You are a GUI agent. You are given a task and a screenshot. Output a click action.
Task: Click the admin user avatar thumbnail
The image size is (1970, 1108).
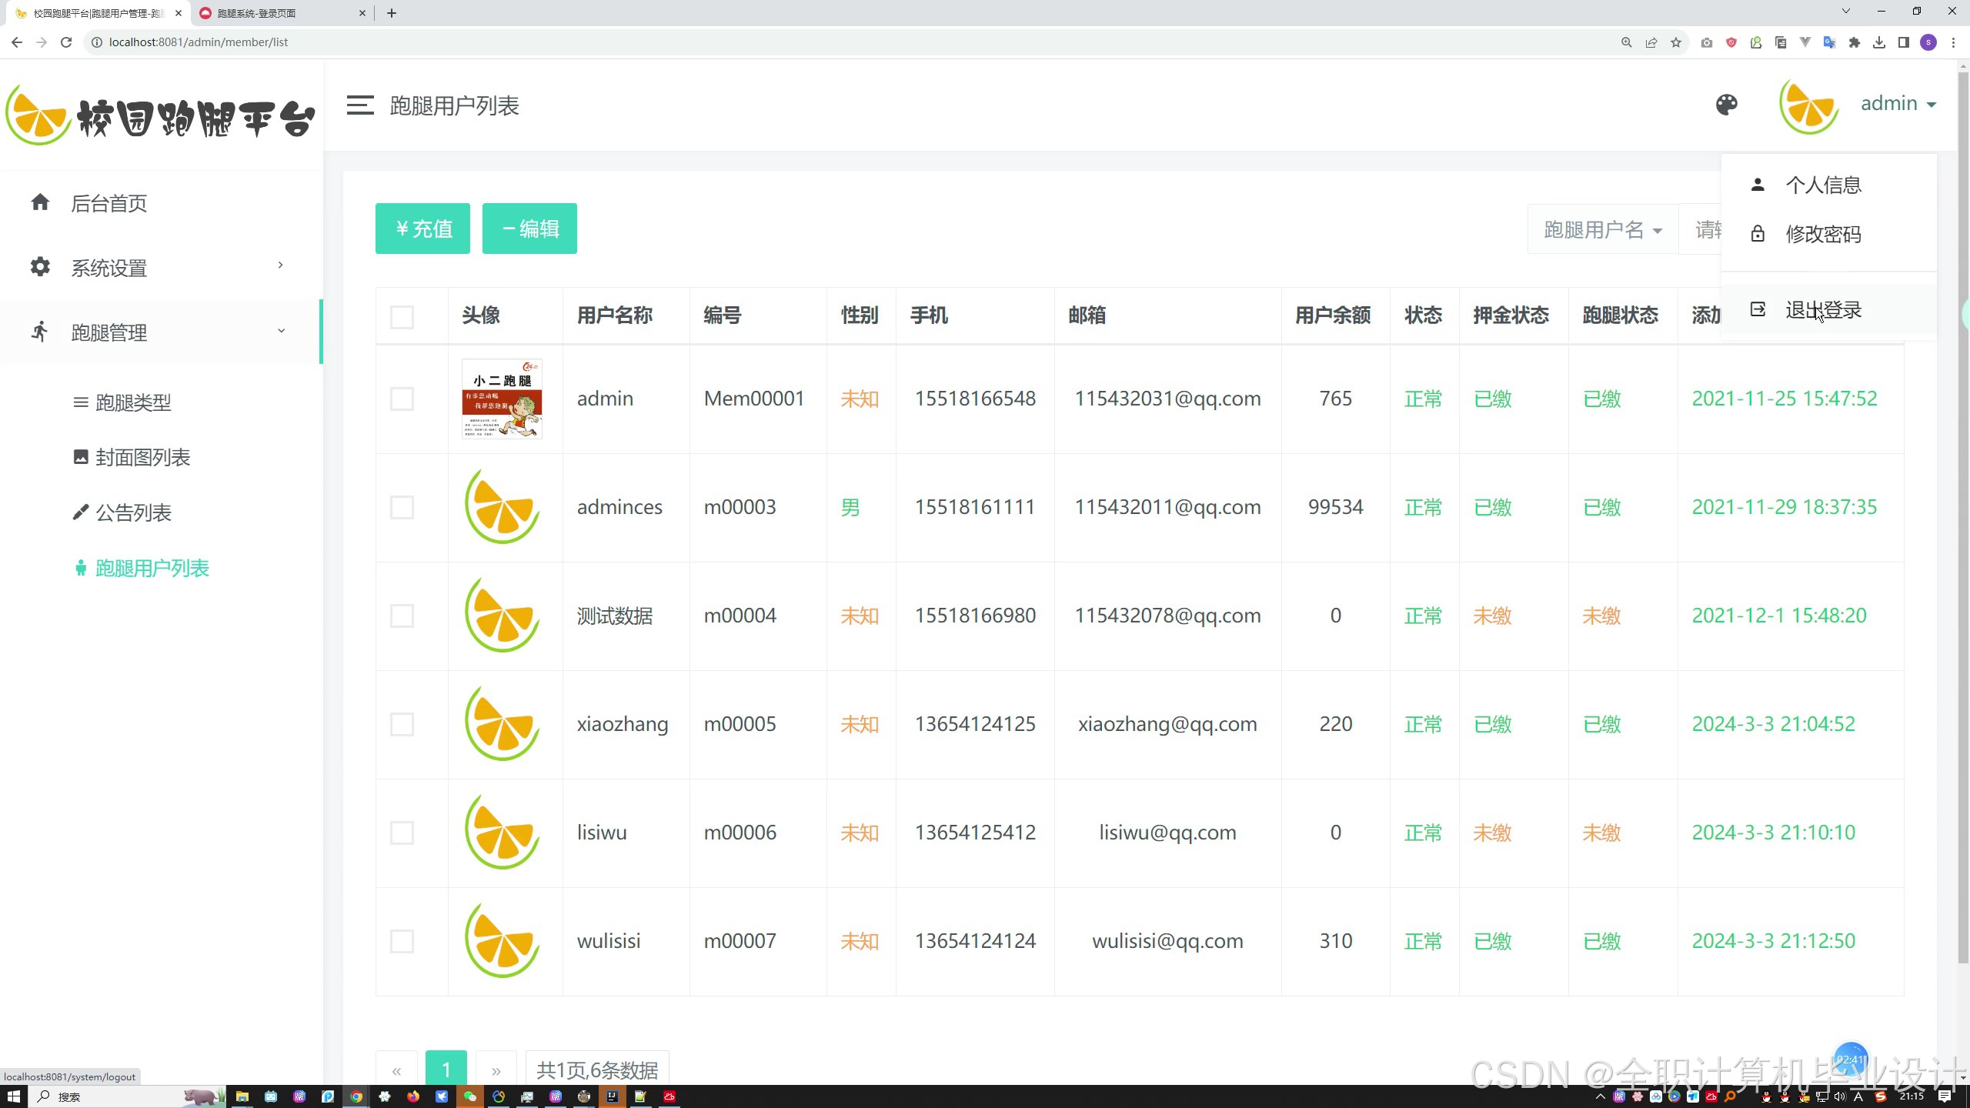[502, 399]
